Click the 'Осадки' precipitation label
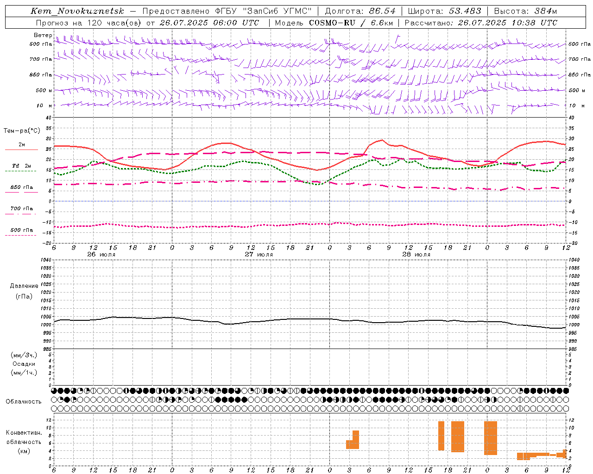The width and height of the screenshot is (593, 474). (24, 364)
